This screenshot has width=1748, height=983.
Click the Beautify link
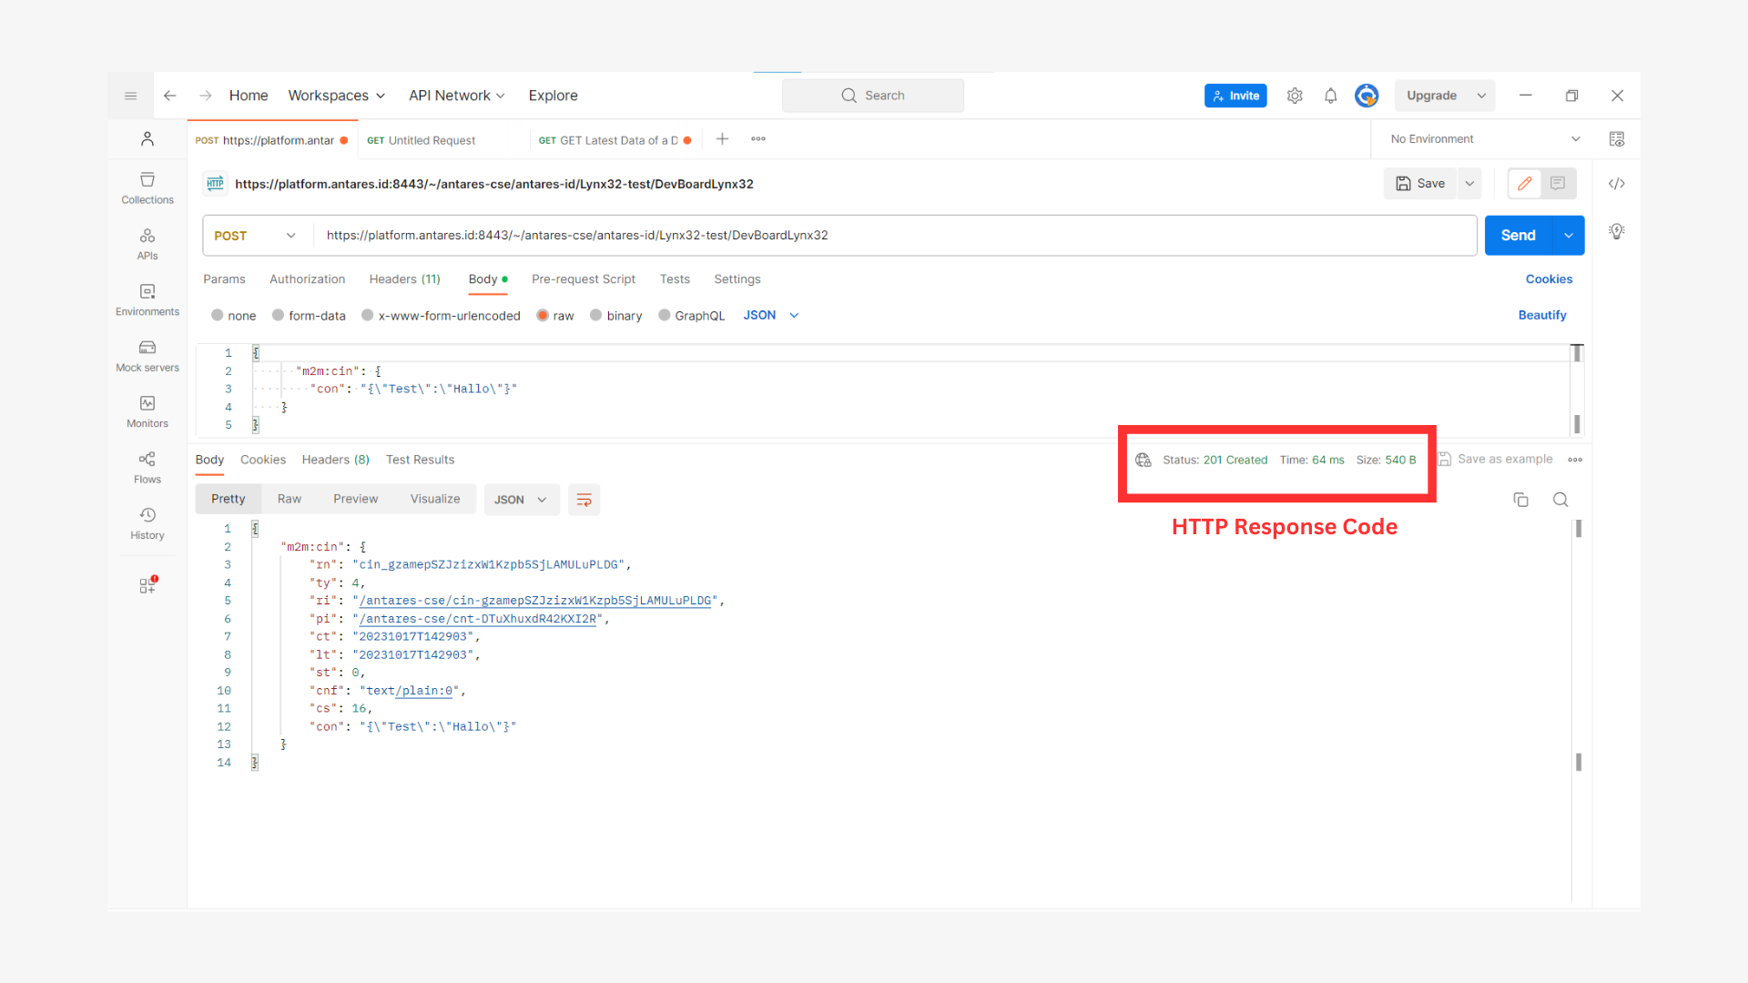pyautogui.click(x=1541, y=316)
